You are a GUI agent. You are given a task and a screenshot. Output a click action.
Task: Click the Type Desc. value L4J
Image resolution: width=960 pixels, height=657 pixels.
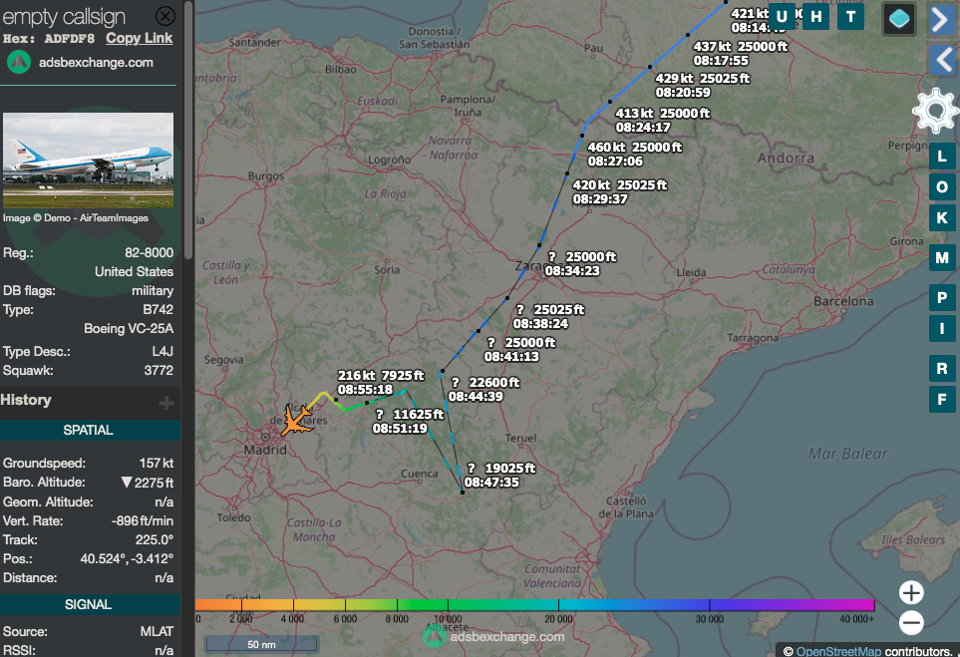[162, 352]
